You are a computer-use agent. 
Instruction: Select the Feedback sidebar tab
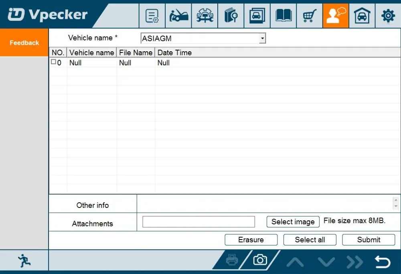tap(24, 42)
